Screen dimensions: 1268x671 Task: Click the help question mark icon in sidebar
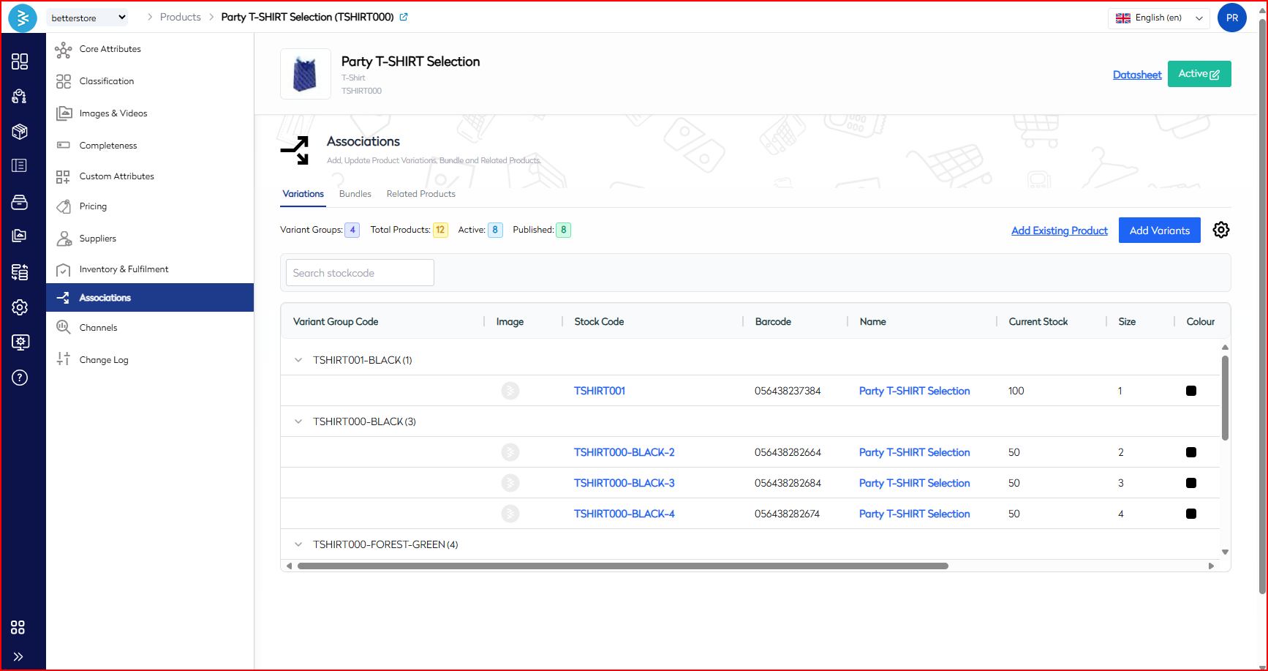pos(20,378)
